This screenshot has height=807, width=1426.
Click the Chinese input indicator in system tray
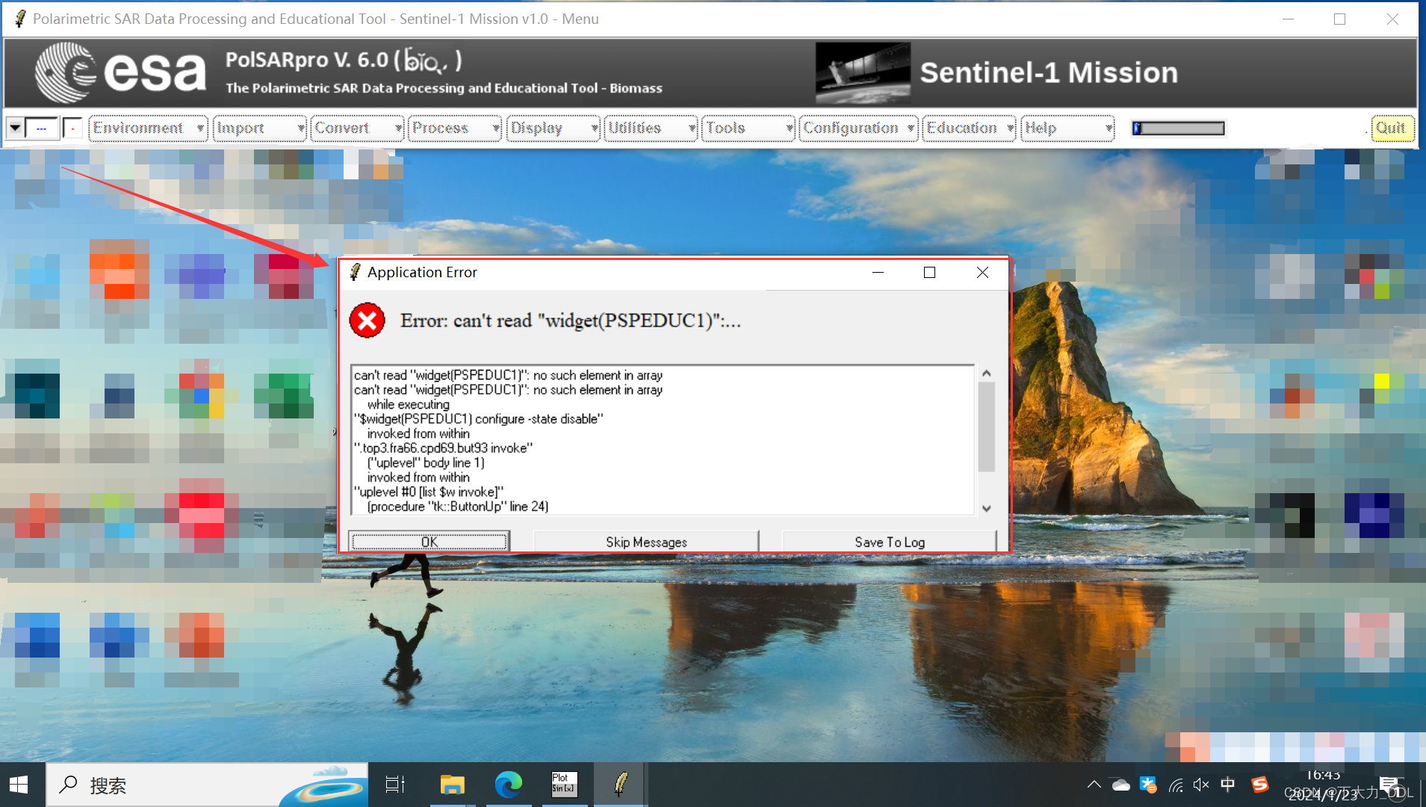[1229, 785]
